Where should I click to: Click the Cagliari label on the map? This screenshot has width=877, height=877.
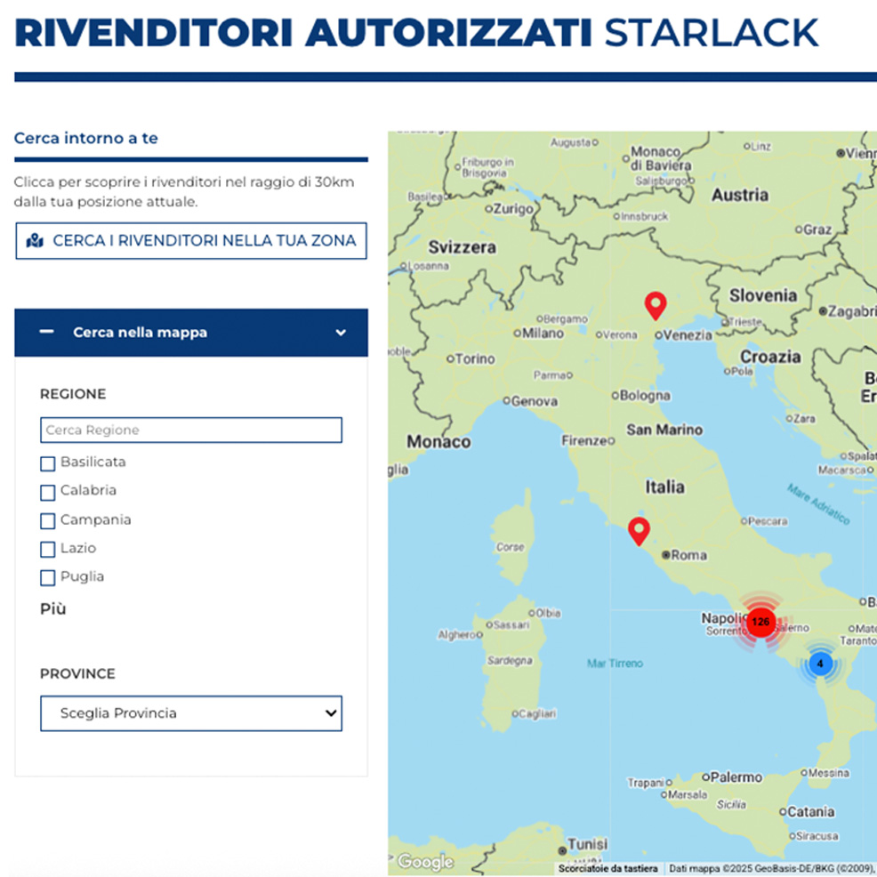click(537, 713)
